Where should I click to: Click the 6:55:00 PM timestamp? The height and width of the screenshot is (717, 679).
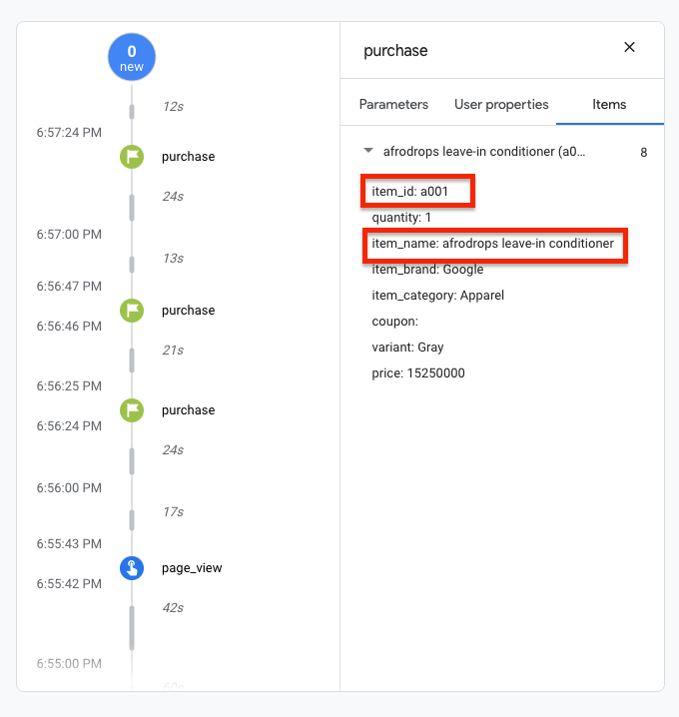[x=69, y=663]
